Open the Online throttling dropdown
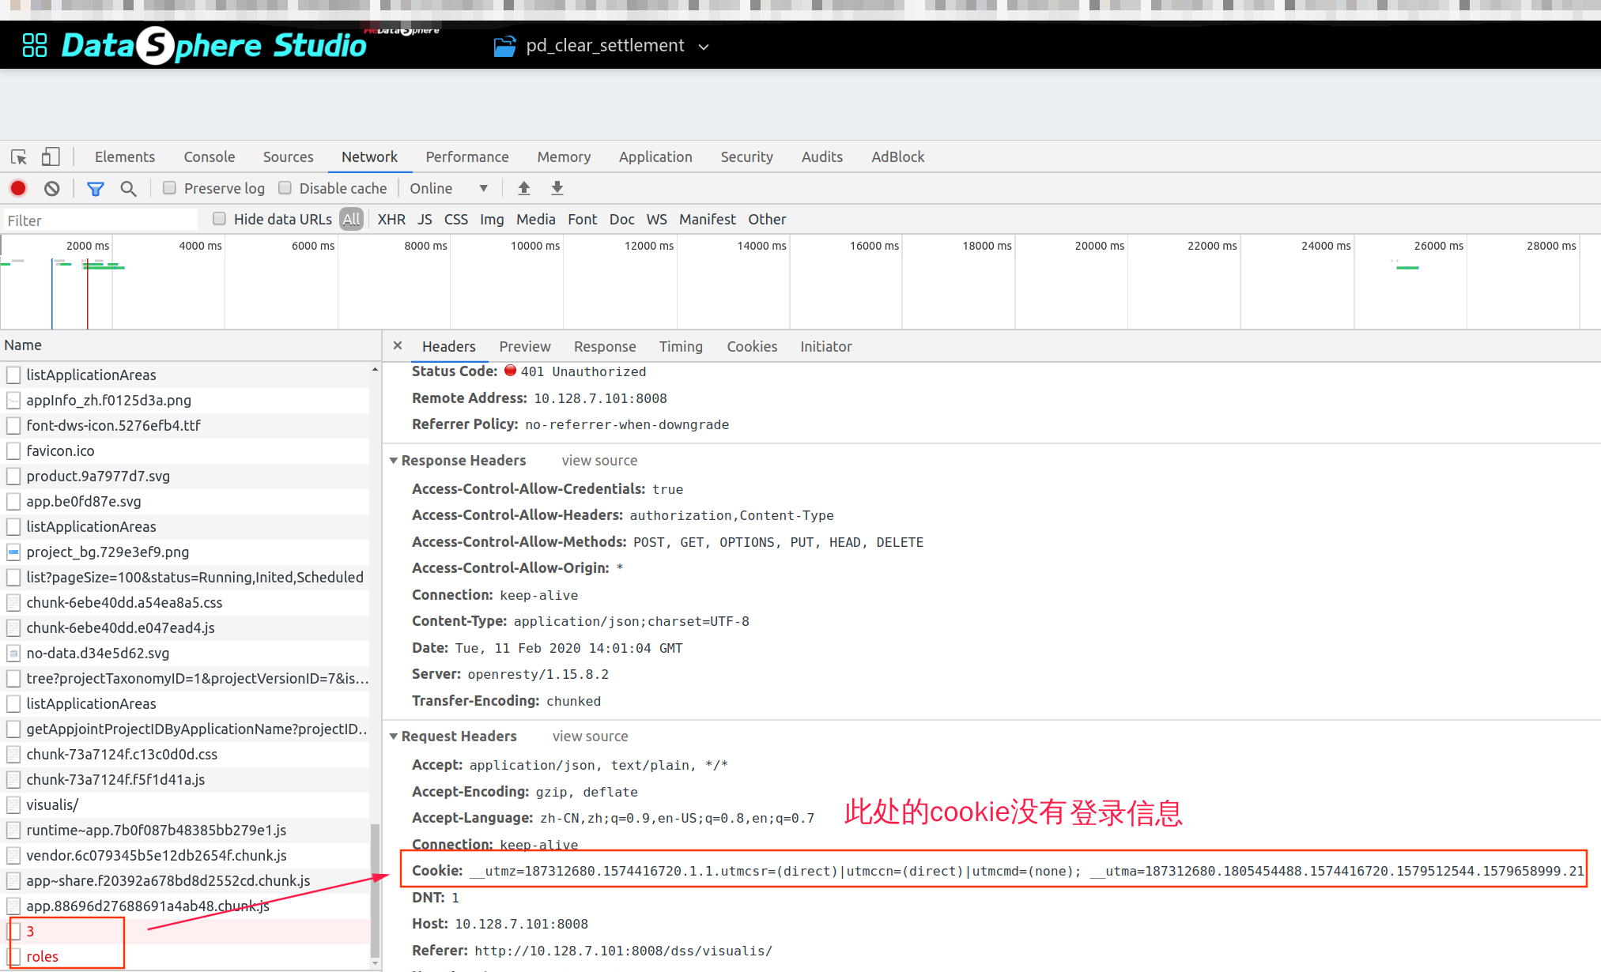Viewport: 1601px width, 972px height. point(448,188)
